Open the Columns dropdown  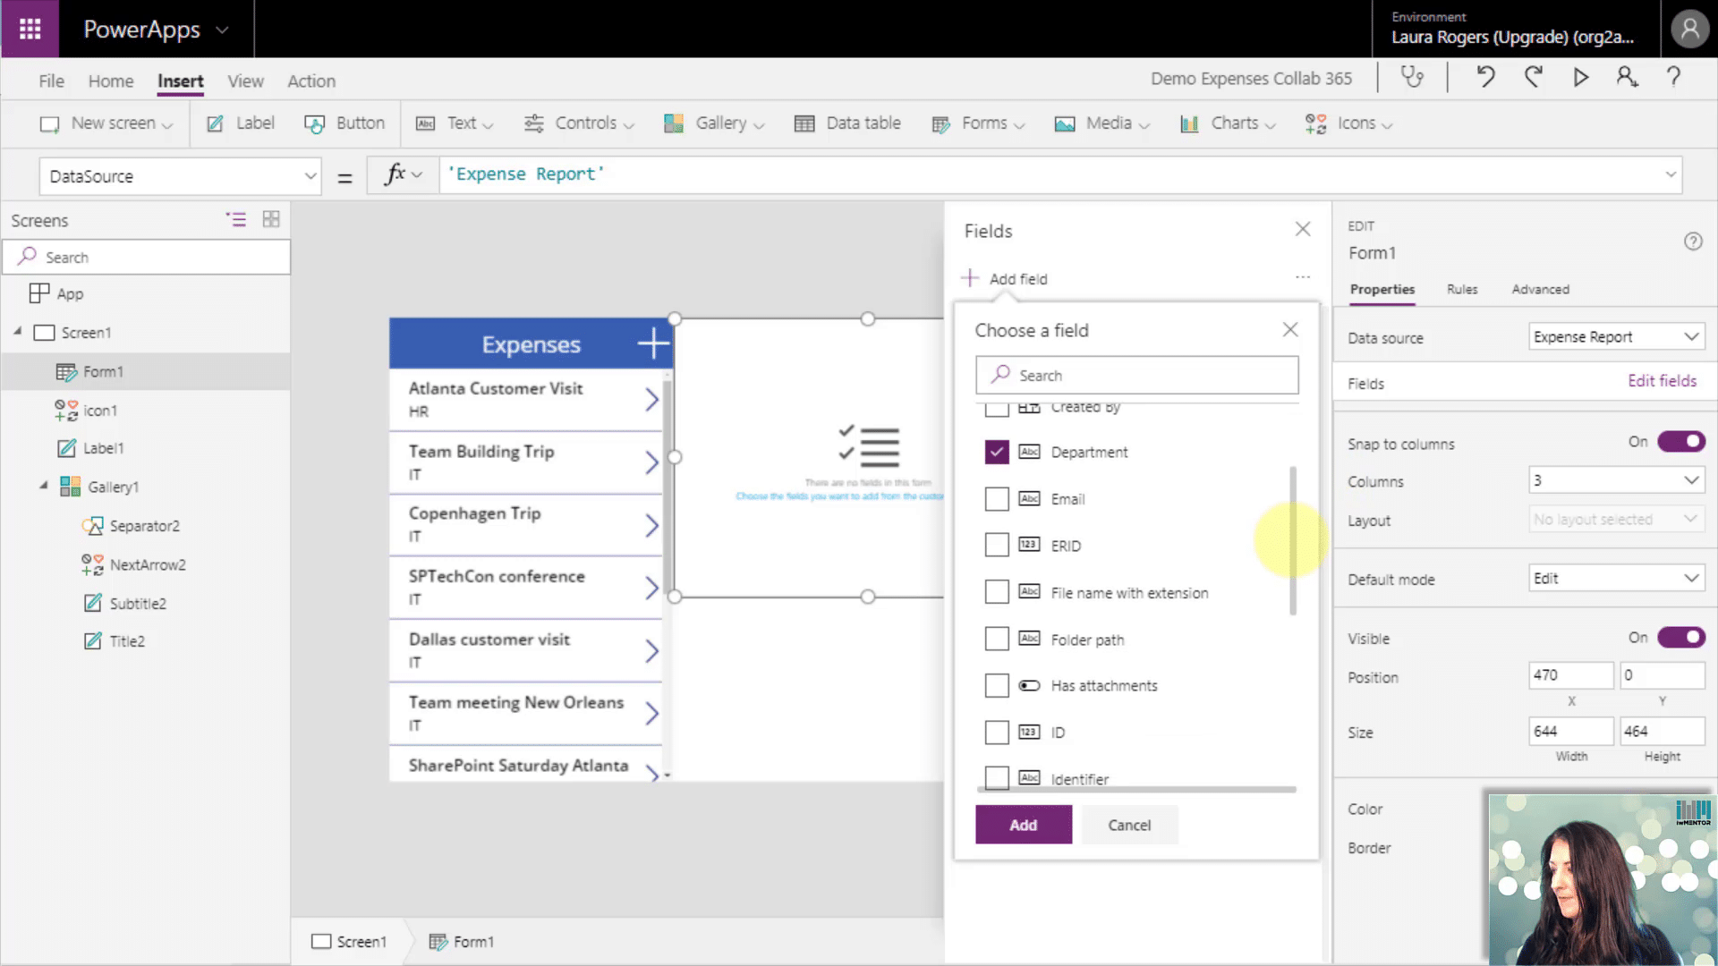point(1616,480)
